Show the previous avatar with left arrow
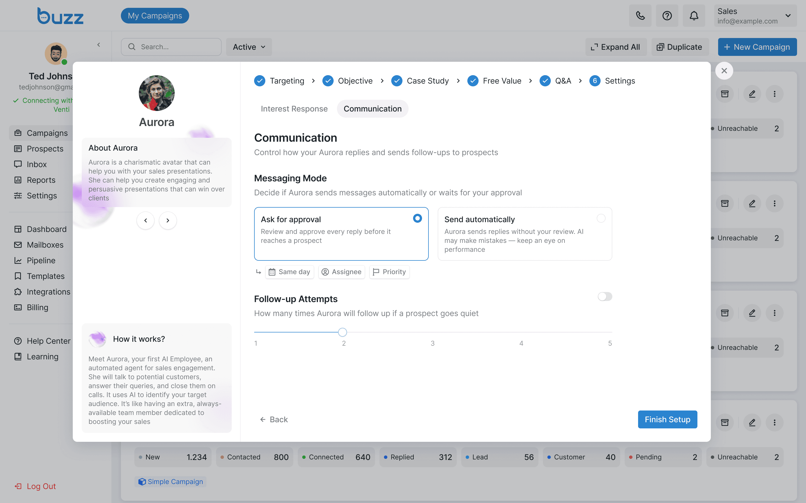The width and height of the screenshot is (806, 503). (x=146, y=220)
